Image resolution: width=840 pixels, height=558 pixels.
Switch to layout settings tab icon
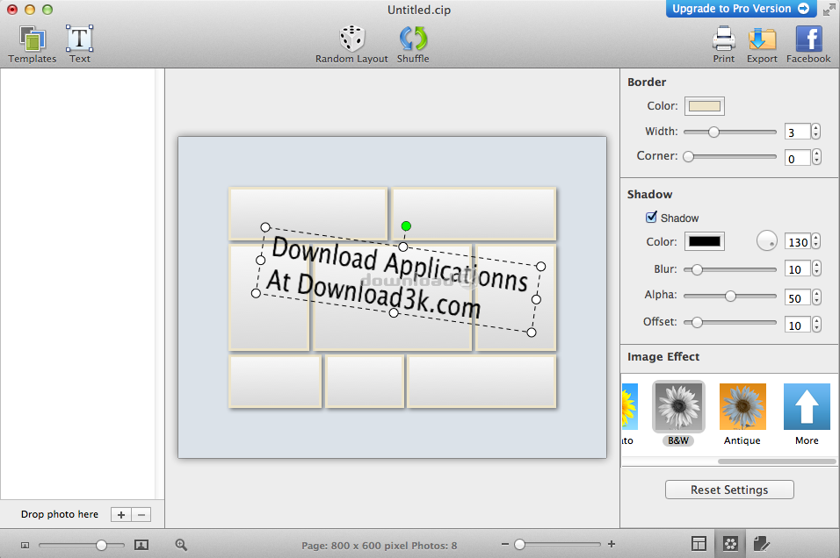[699, 544]
